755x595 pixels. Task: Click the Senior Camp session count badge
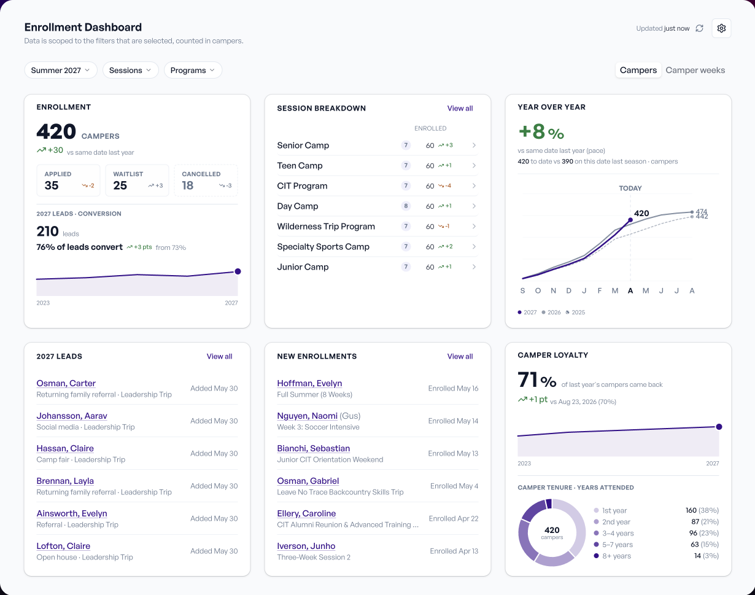click(405, 146)
